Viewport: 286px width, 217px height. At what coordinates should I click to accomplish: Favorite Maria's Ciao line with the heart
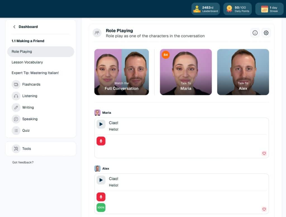pos(264,153)
